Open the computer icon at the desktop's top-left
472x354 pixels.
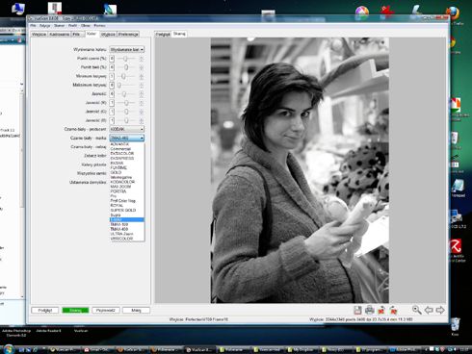(17, 9)
